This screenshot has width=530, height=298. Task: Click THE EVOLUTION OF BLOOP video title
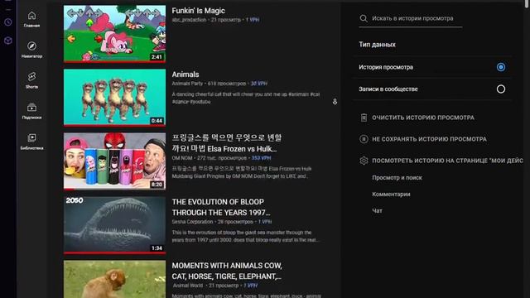(x=221, y=207)
